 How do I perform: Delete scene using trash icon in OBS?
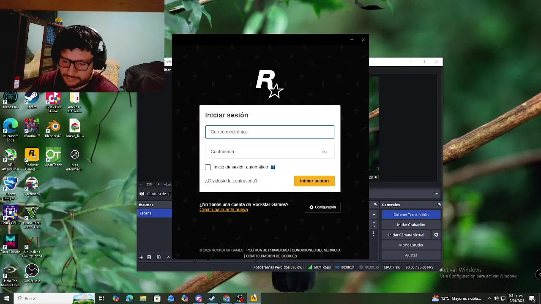149,257
